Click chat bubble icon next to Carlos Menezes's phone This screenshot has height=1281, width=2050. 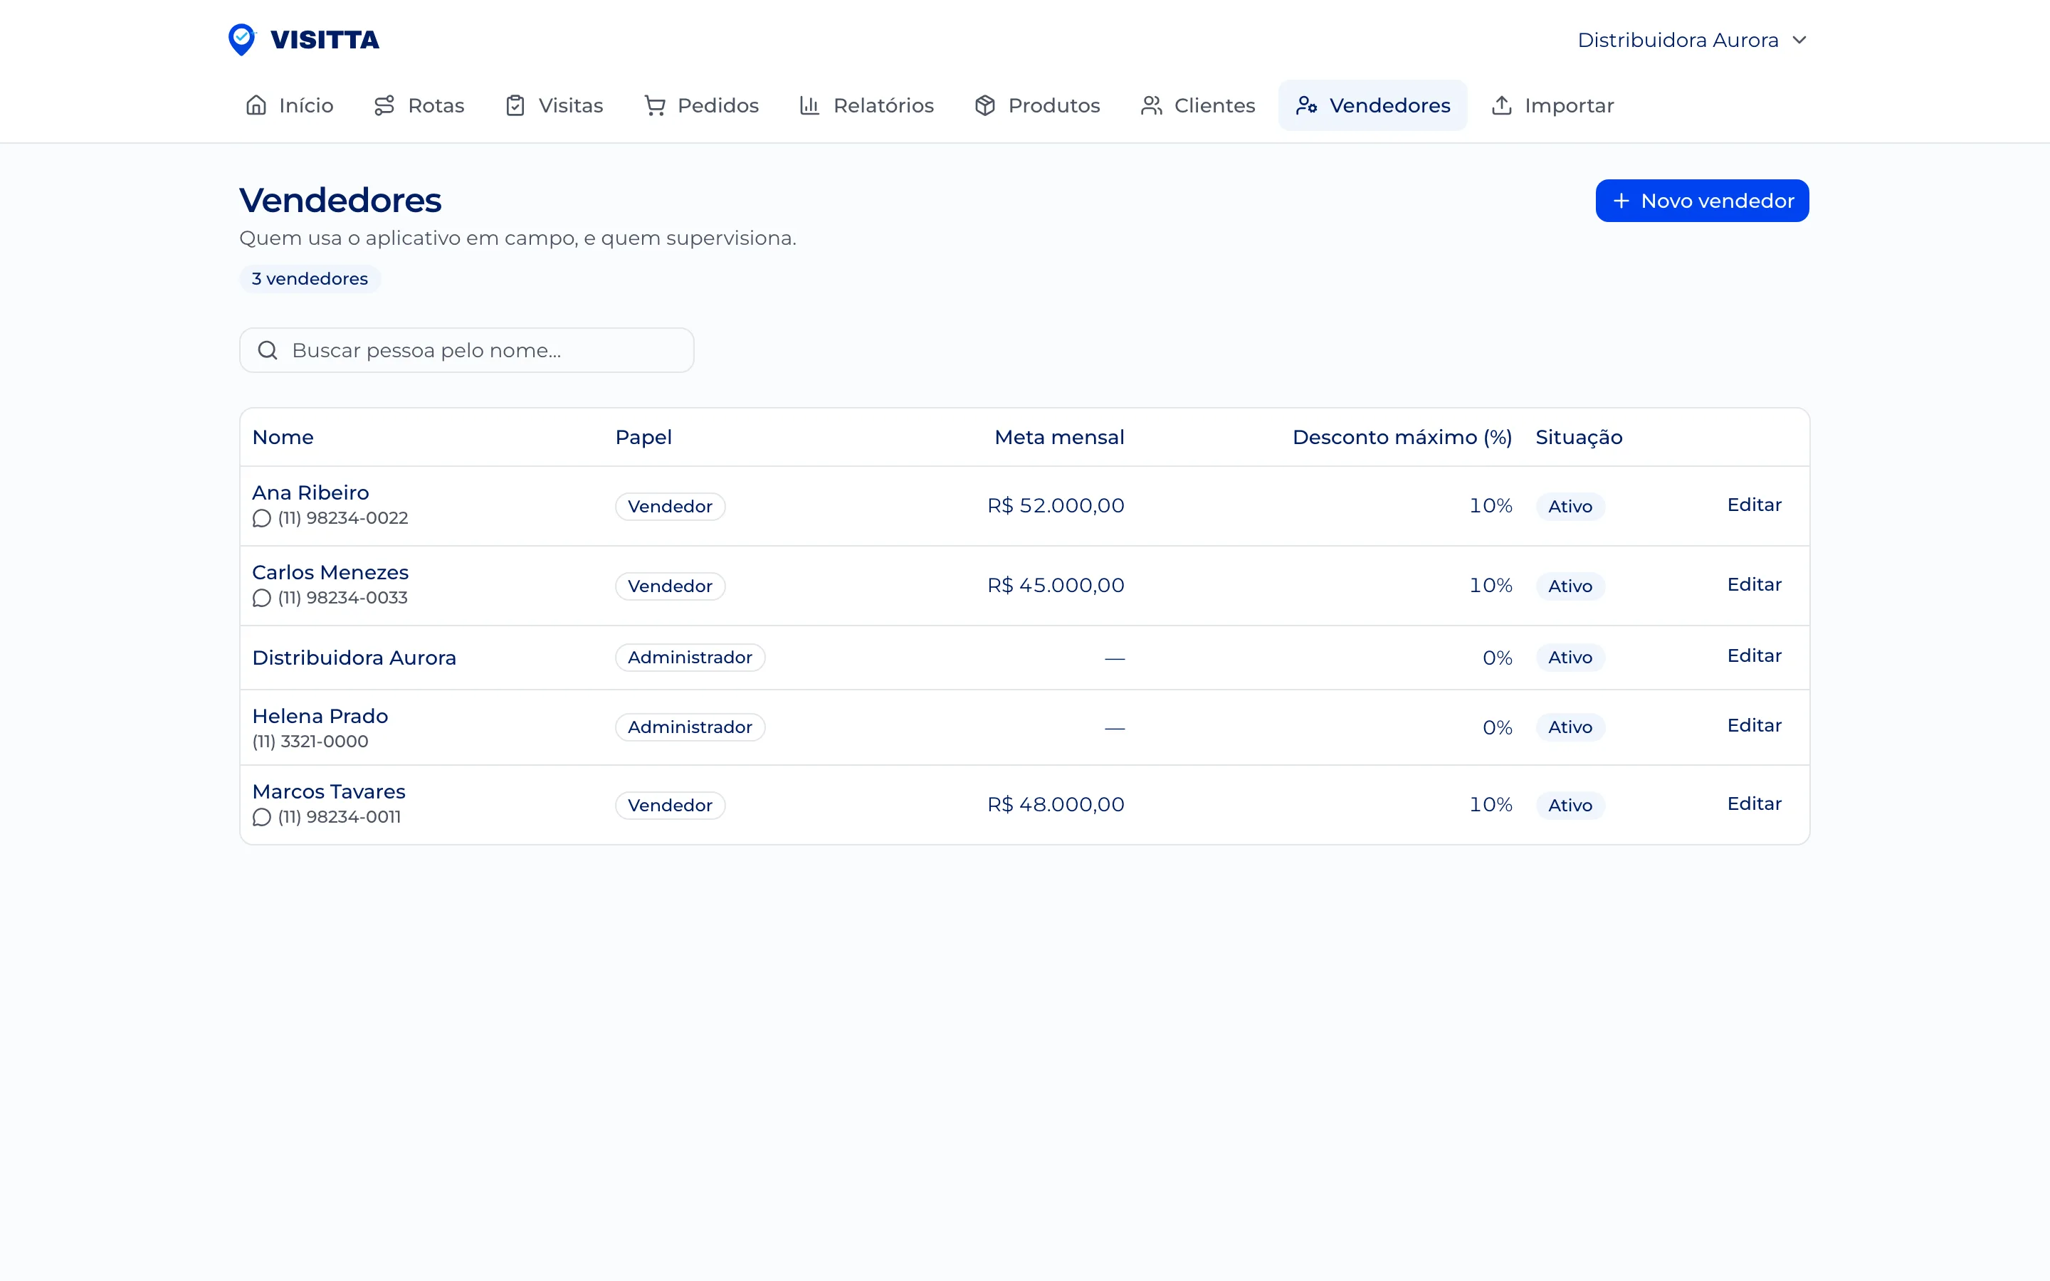pyautogui.click(x=262, y=598)
